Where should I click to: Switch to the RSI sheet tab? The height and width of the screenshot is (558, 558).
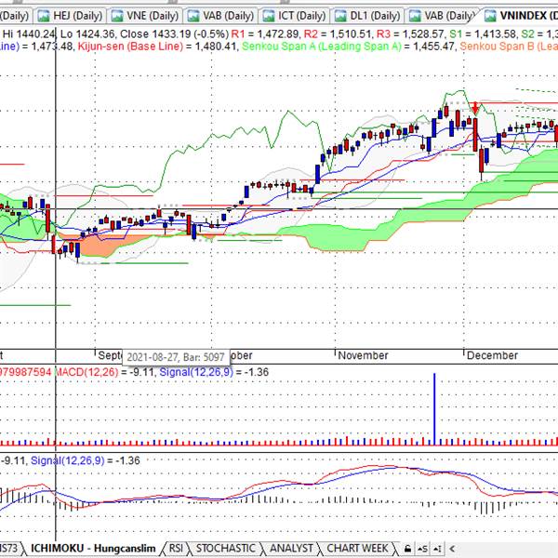click(x=176, y=549)
